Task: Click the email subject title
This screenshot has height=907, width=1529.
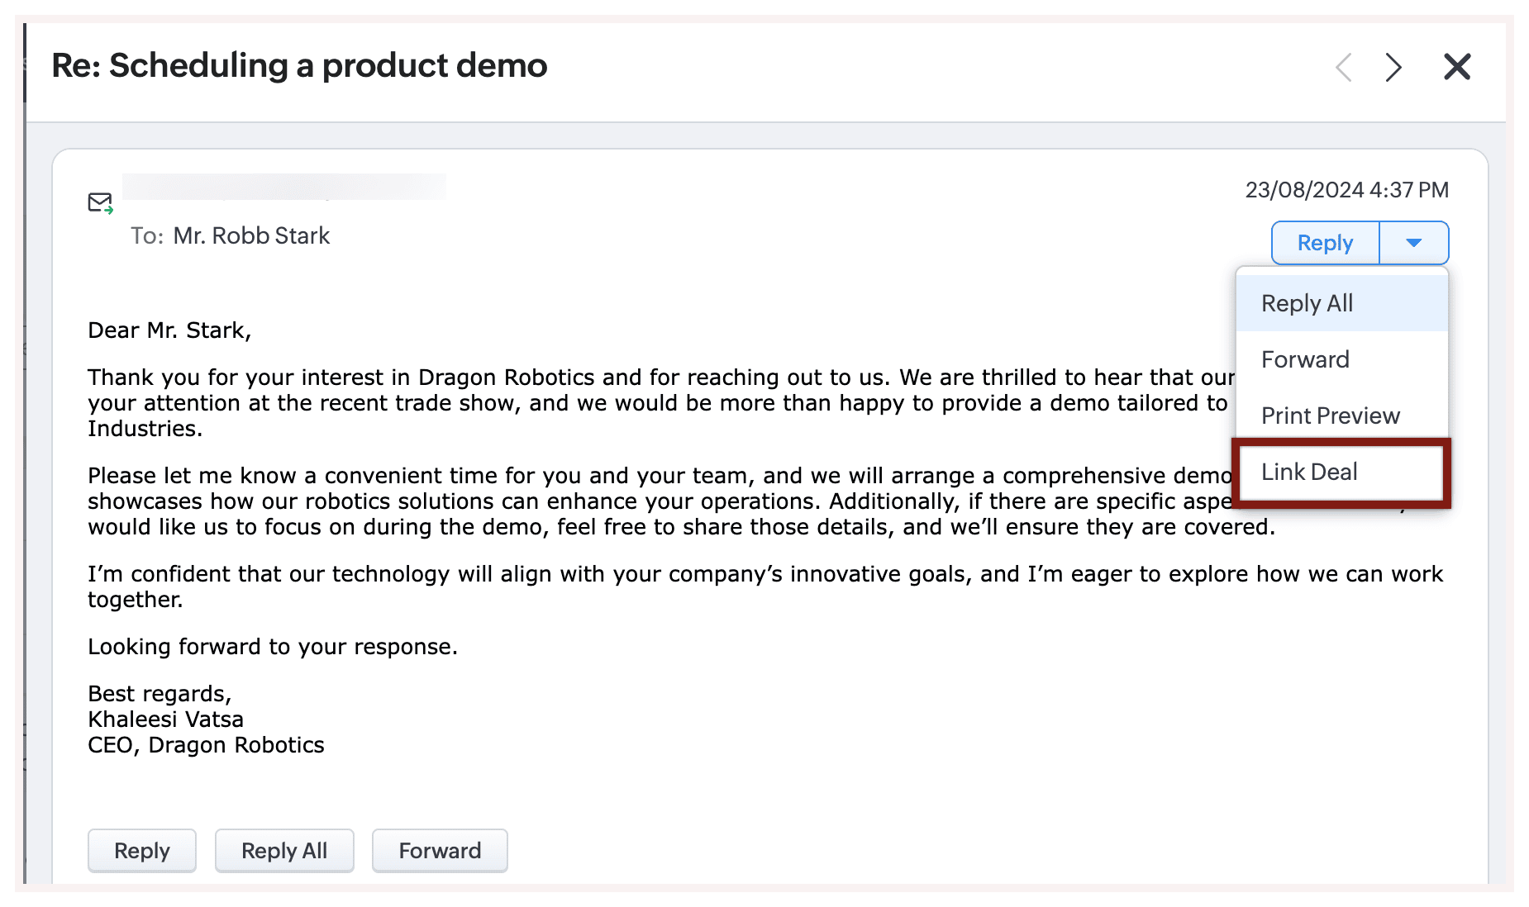Action: (x=299, y=65)
